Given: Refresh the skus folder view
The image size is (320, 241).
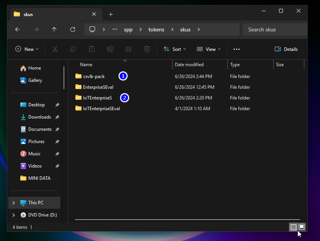Looking at the screenshot, I should pos(73,29).
